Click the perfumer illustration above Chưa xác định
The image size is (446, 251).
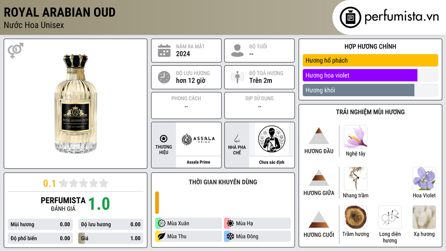272,139
